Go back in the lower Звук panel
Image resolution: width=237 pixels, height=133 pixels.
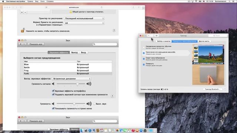click(21, 121)
